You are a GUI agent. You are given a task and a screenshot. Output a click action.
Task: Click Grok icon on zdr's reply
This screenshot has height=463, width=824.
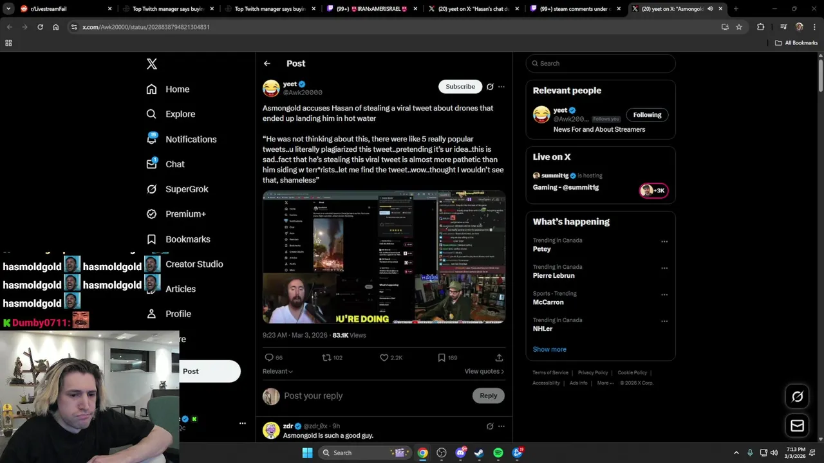click(490, 426)
